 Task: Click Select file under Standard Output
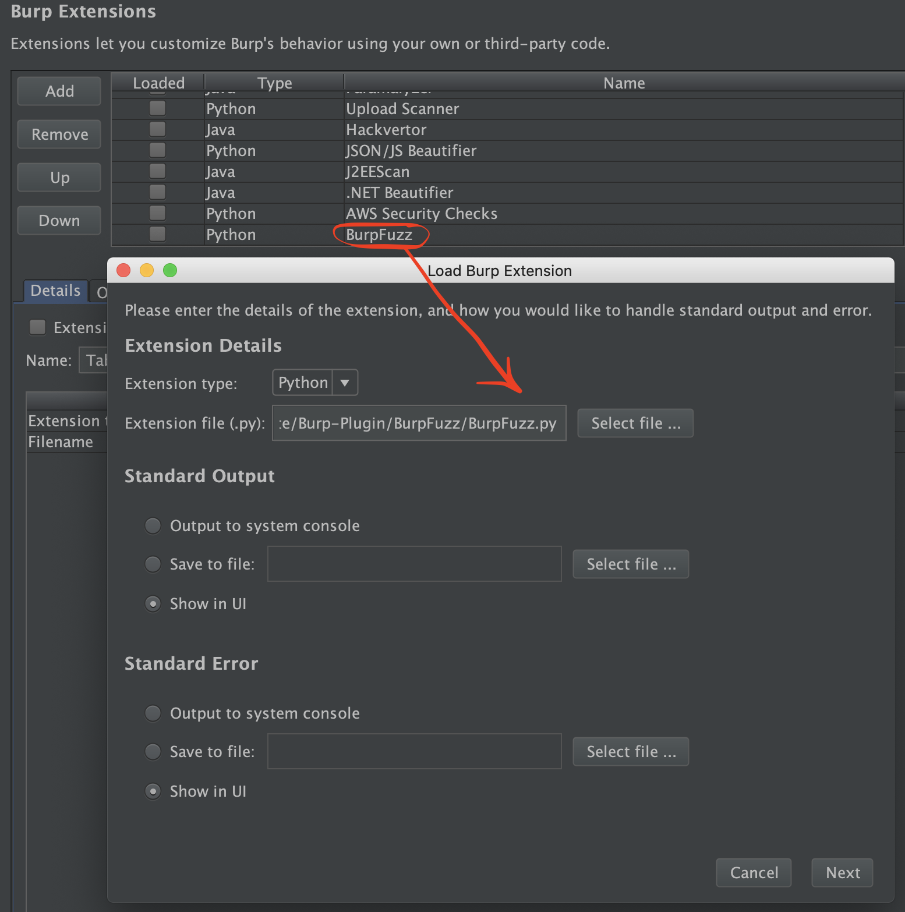point(631,564)
